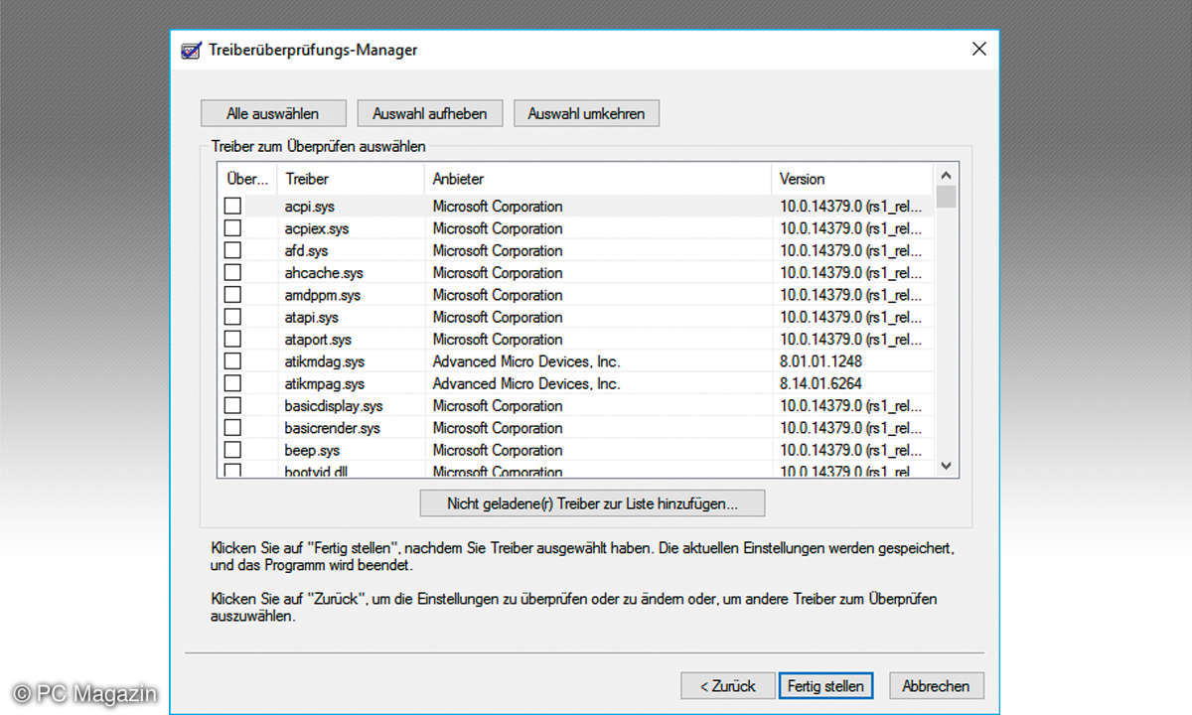Check the box next to afd.sys

(232, 250)
